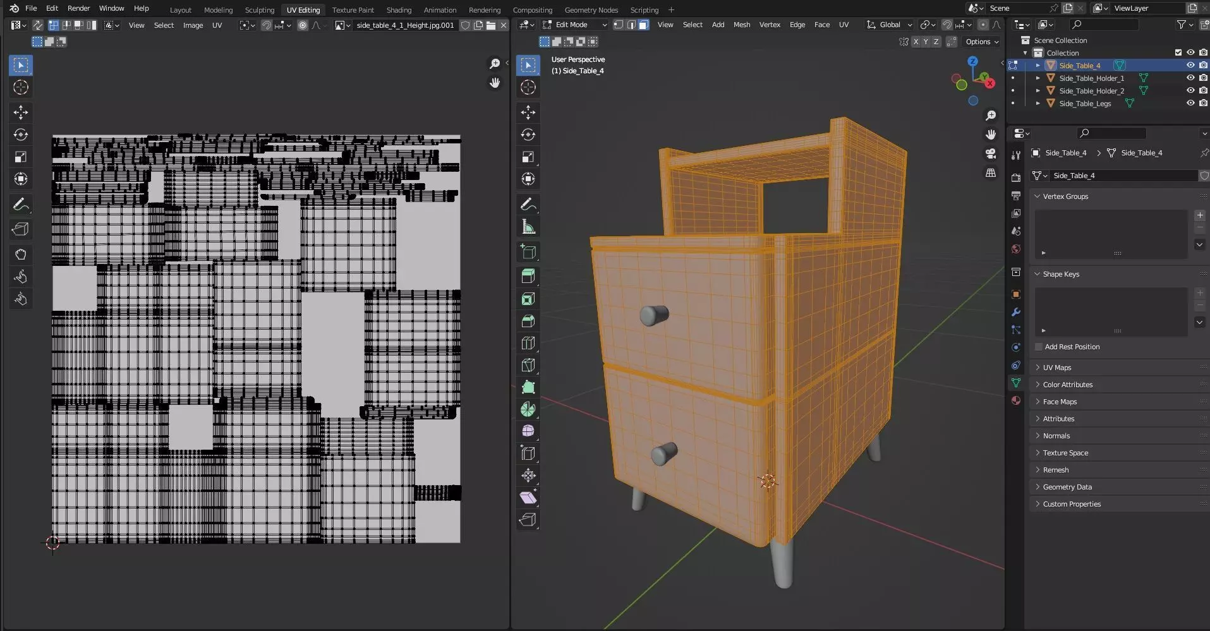Switch to the Texture Paint workspace tab

point(353,9)
